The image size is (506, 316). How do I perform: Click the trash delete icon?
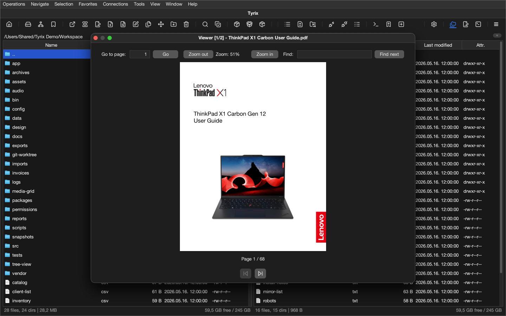(x=186, y=24)
